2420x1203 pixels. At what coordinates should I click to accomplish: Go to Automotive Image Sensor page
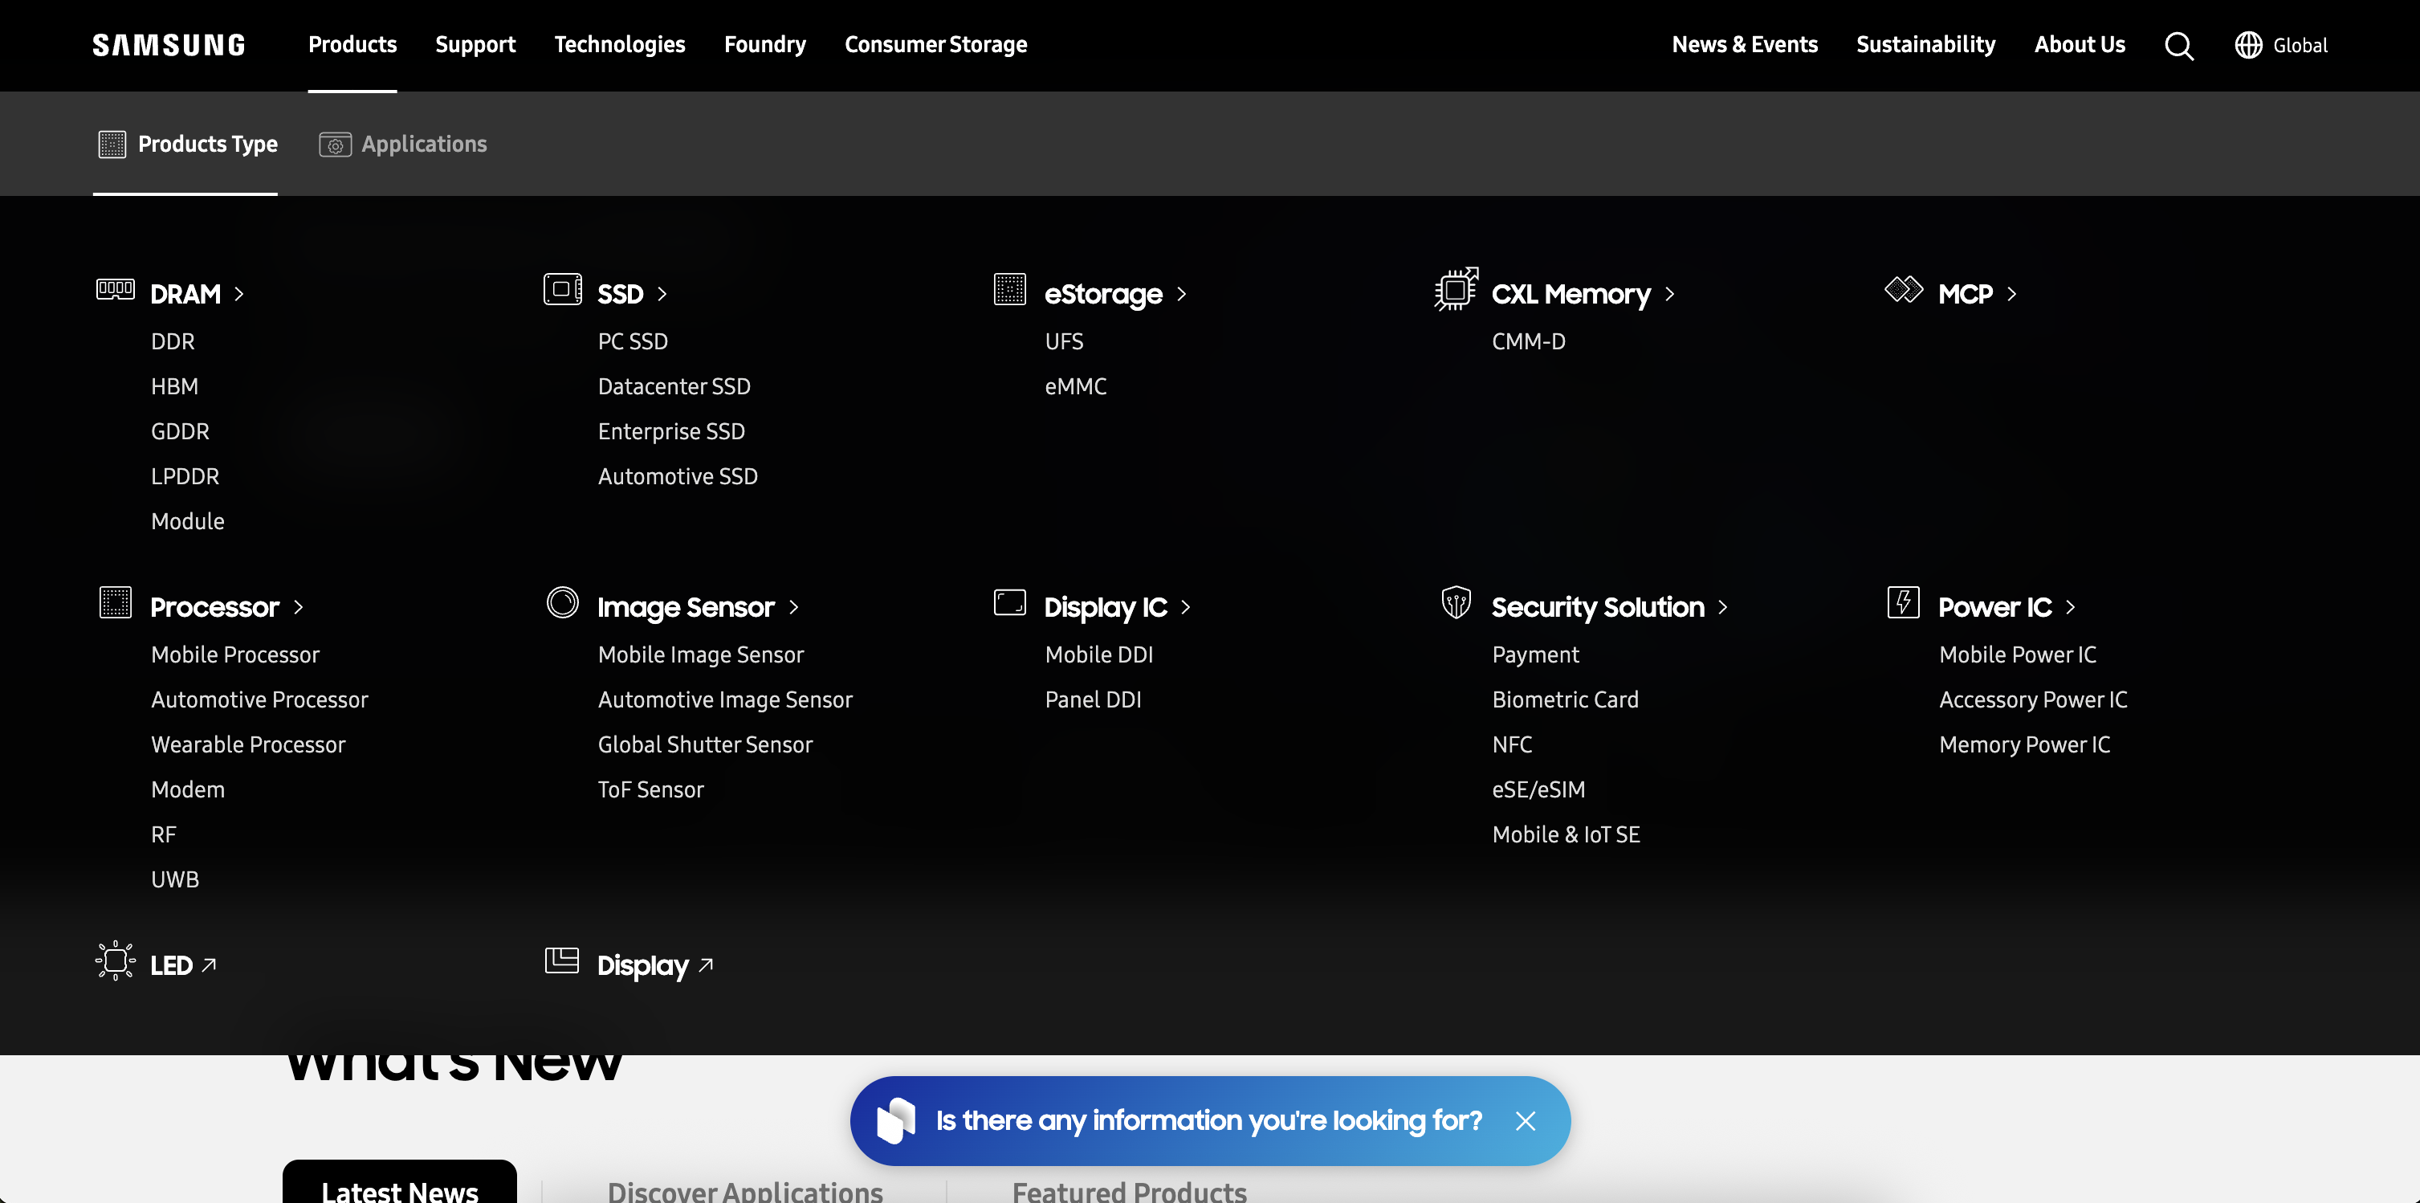coord(724,699)
